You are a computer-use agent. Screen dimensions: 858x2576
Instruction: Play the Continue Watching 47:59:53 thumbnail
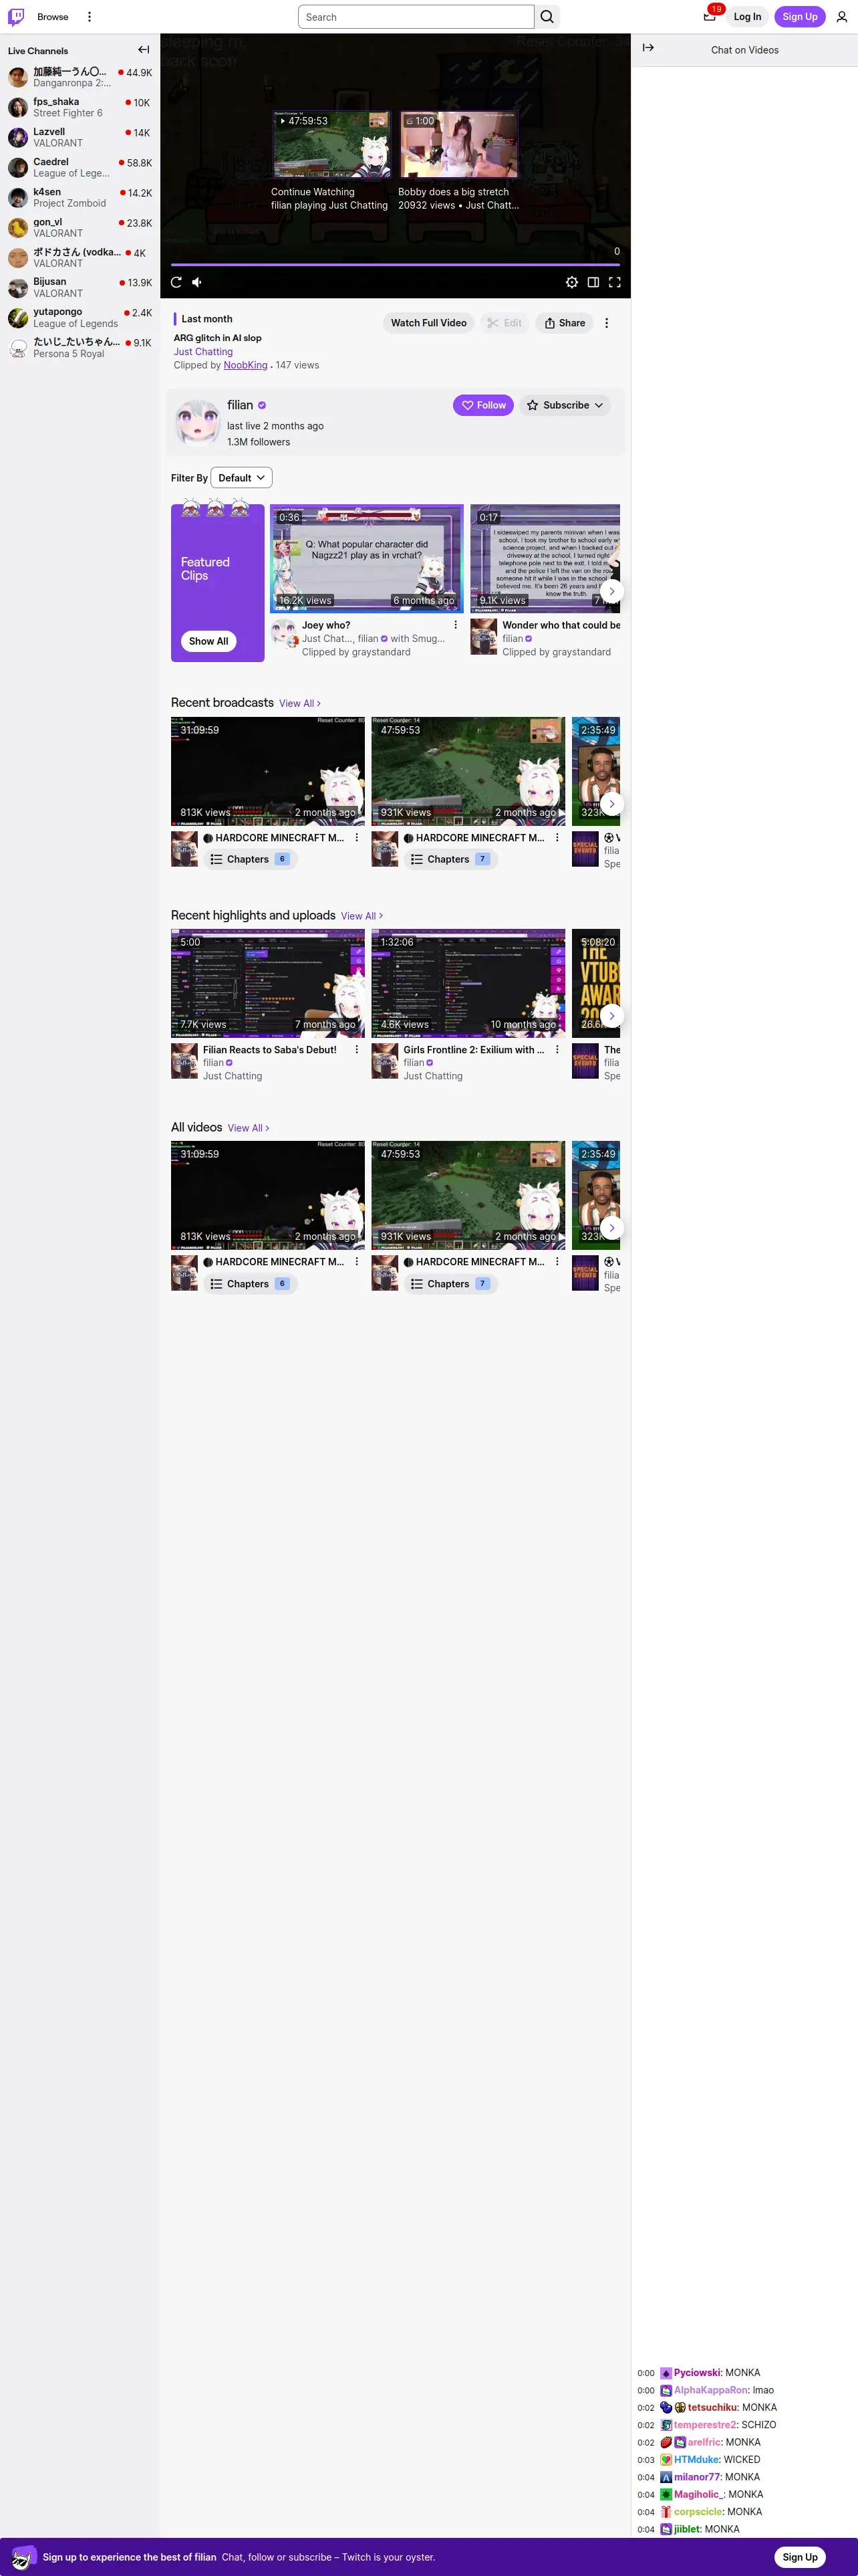pyautogui.click(x=331, y=145)
